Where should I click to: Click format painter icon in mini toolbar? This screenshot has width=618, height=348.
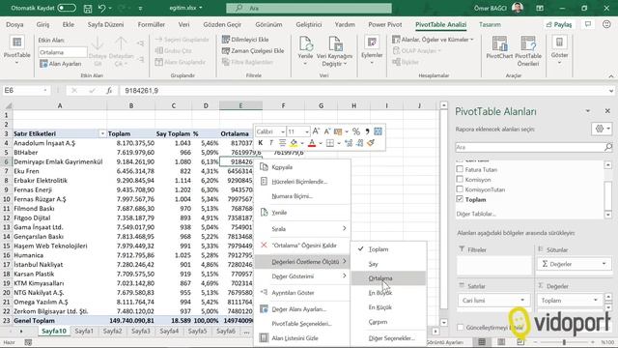371,143
